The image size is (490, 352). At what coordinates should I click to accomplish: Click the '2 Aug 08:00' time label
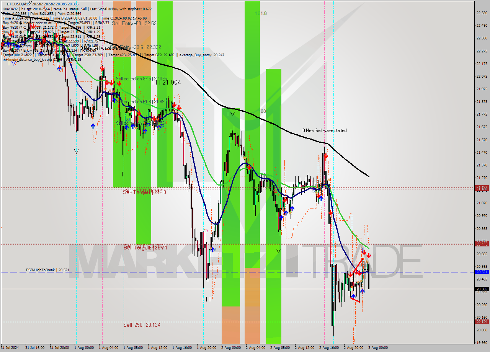click(281, 348)
